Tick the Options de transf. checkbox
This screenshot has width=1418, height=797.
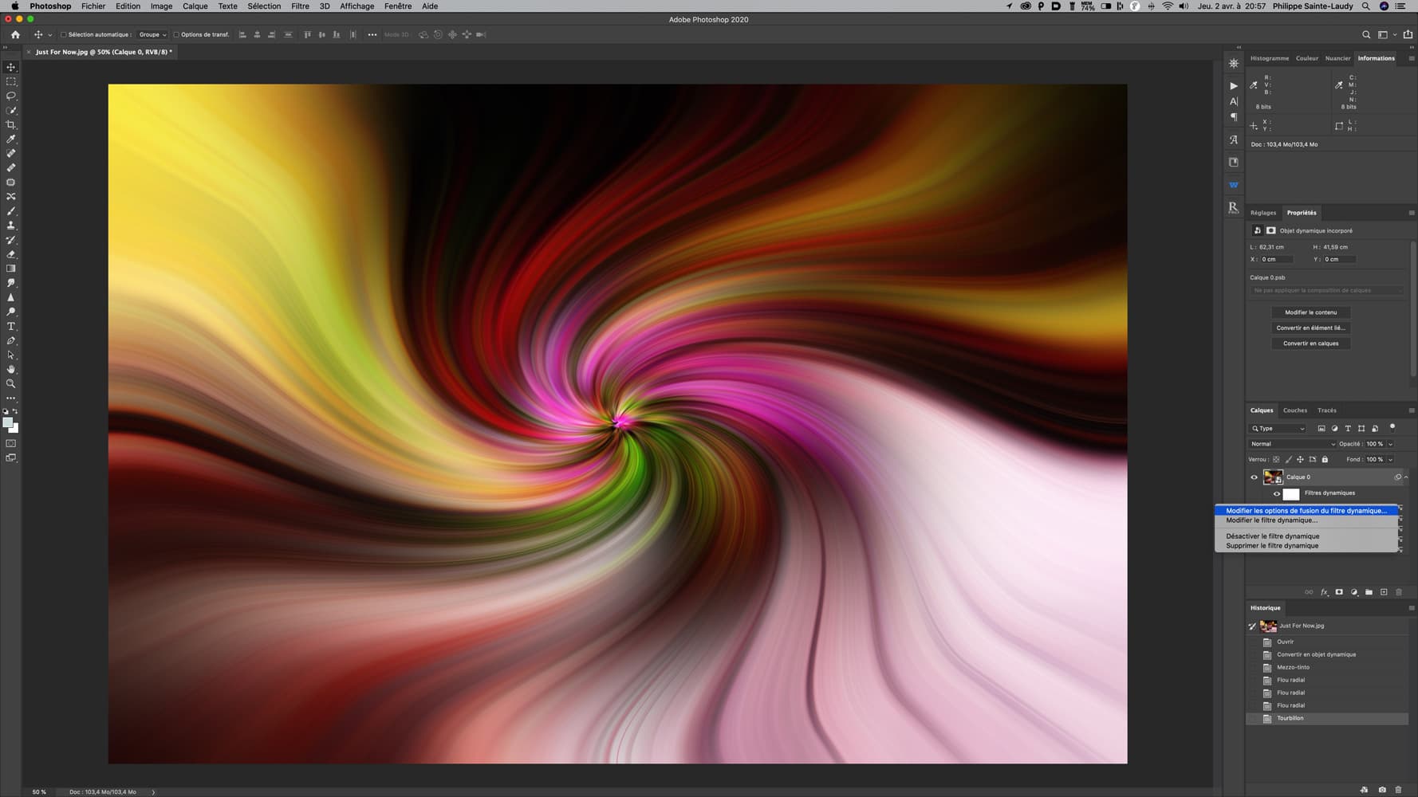tap(176, 35)
